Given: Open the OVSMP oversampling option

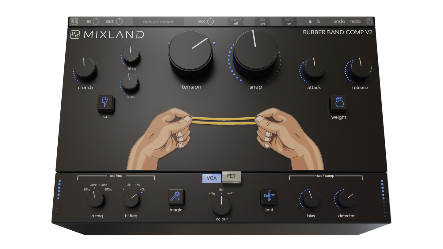Looking at the screenshot, I should point(236,21).
